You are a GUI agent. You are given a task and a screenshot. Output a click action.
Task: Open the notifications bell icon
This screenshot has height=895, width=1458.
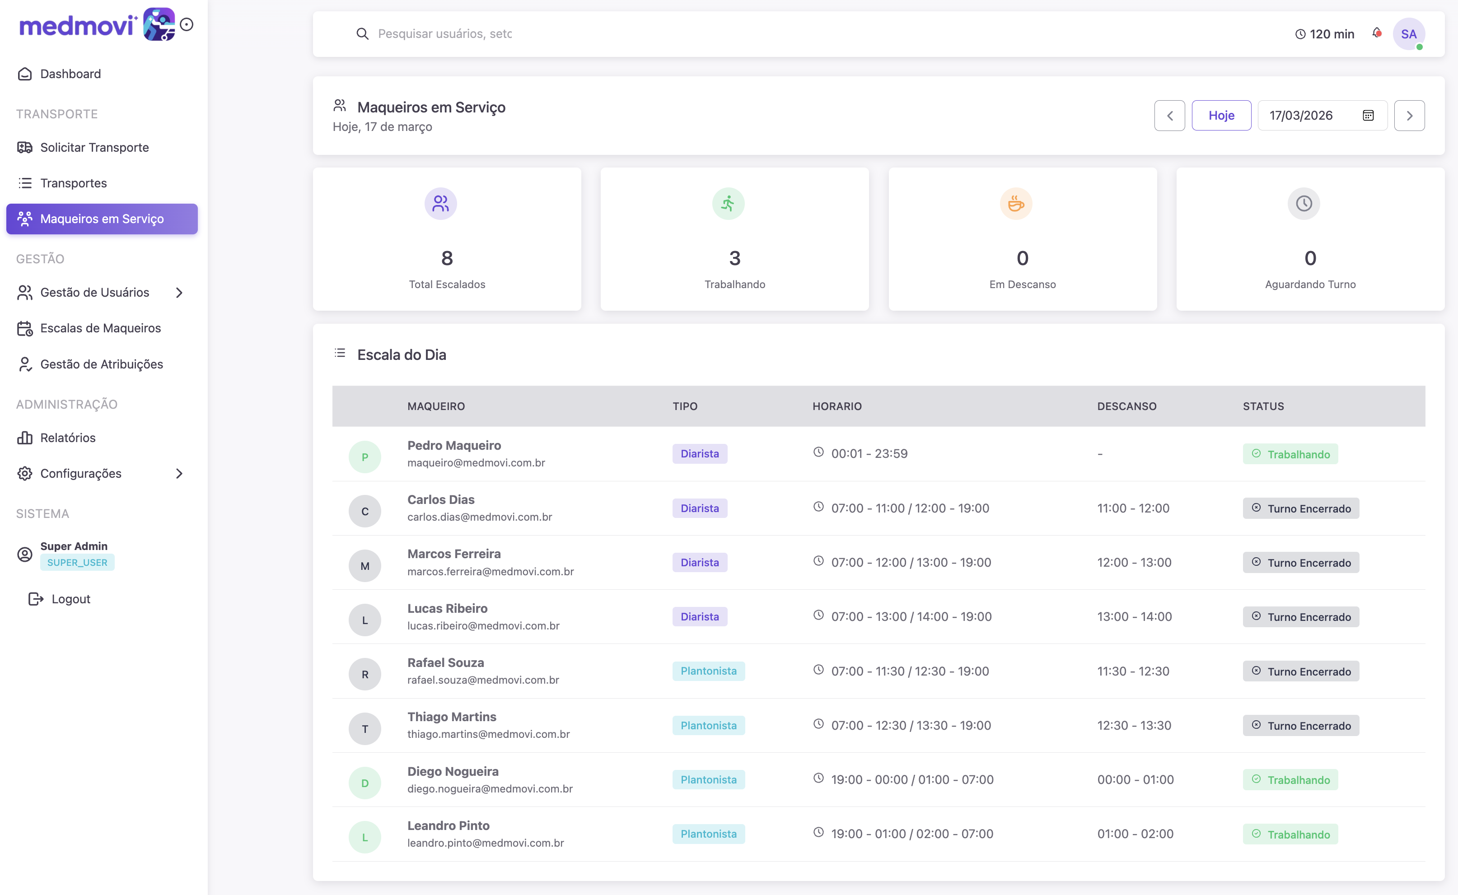1376,34
